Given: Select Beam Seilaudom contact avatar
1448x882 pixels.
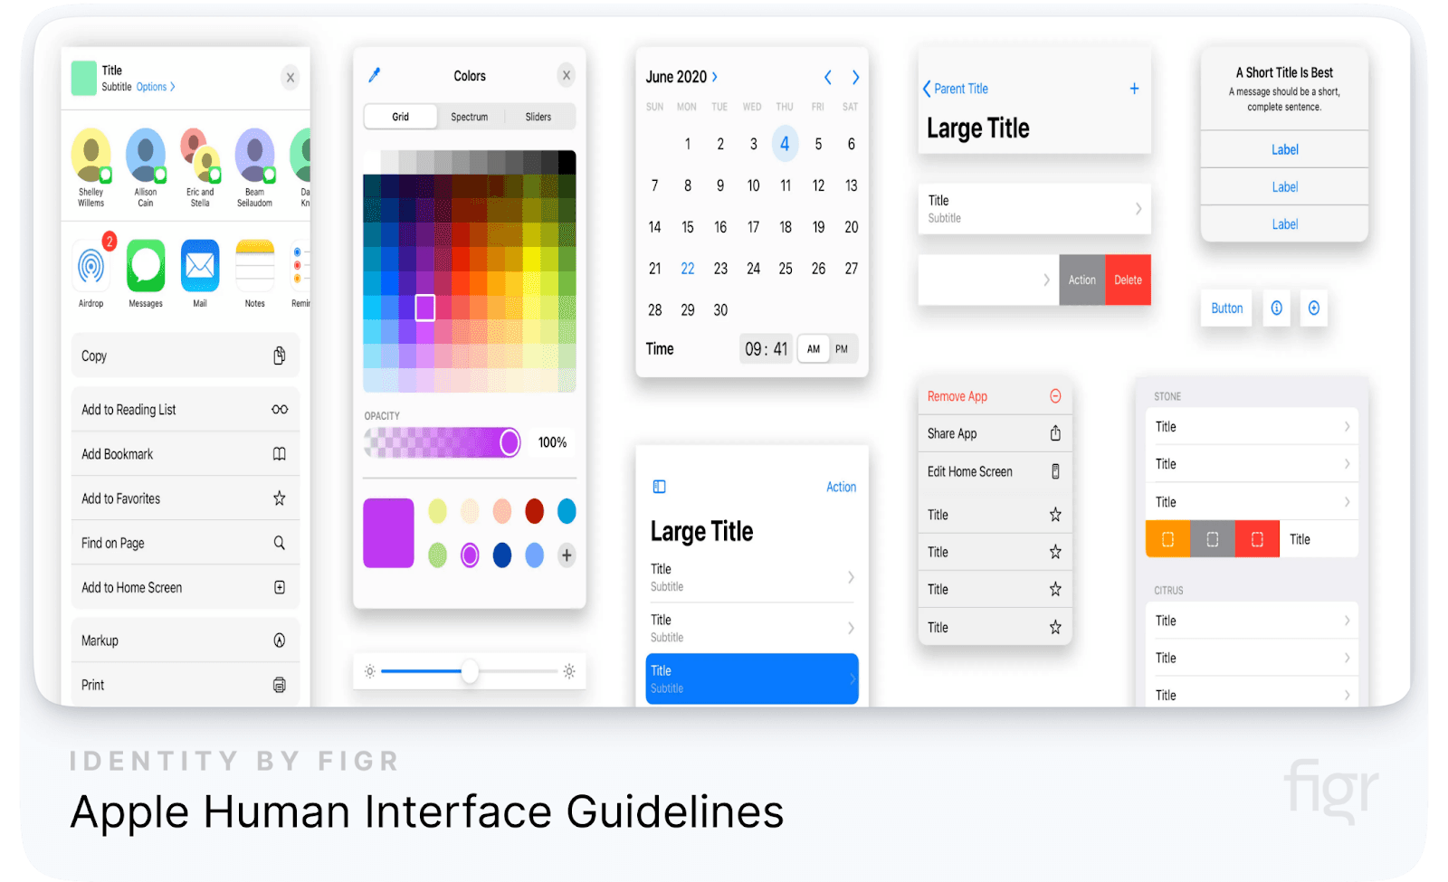Looking at the screenshot, I should click(x=255, y=156).
